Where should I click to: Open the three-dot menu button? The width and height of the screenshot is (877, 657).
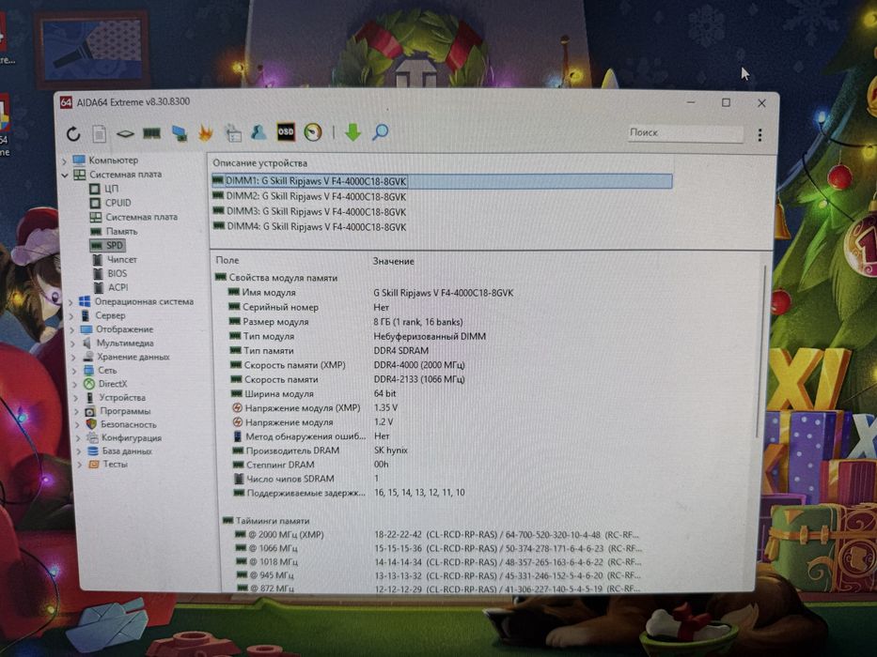coord(760,134)
